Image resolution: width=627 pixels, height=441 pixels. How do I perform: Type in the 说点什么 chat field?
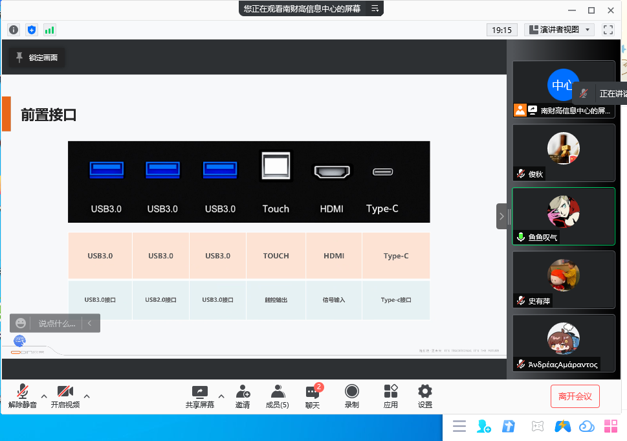click(x=56, y=323)
